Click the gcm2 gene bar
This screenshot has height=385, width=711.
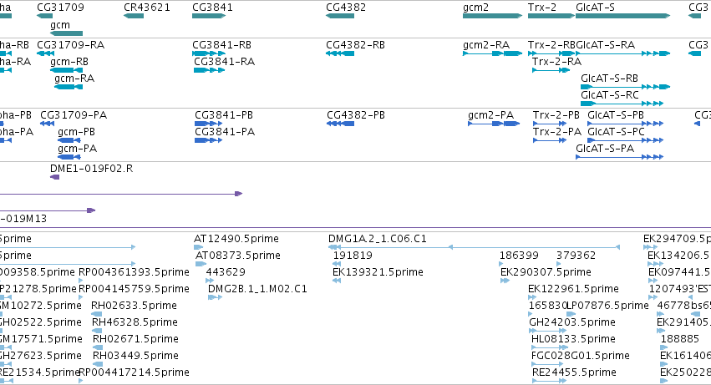[x=492, y=16]
